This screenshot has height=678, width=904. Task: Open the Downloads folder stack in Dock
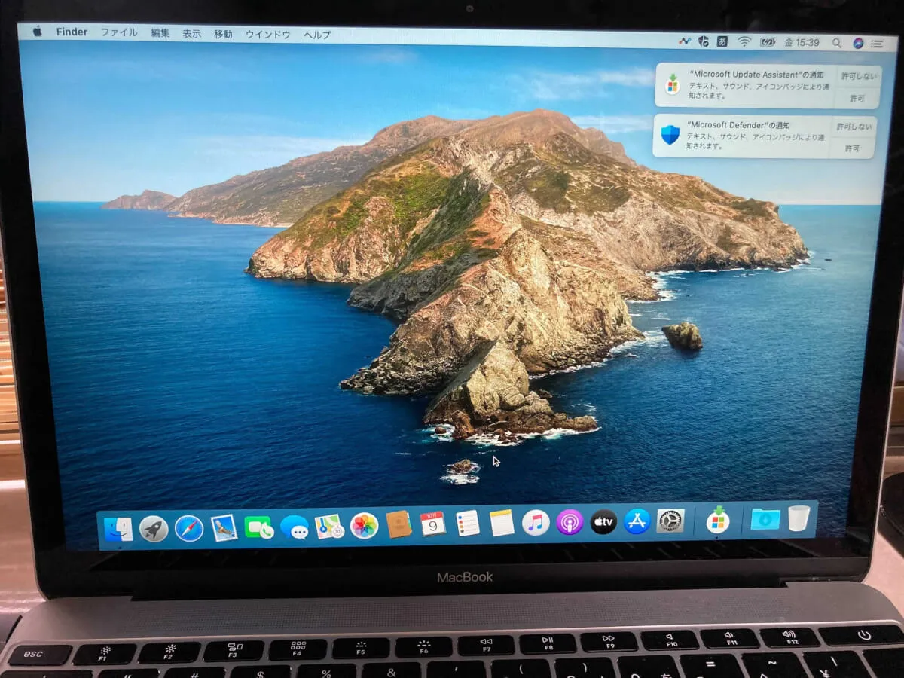click(x=765, y=518)
